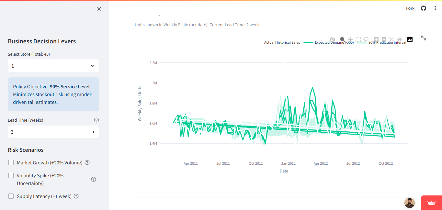Click the Lead Time value input field
Viewport: 442px width, 210px height.
pyautogui.click(x=43, y=132)
